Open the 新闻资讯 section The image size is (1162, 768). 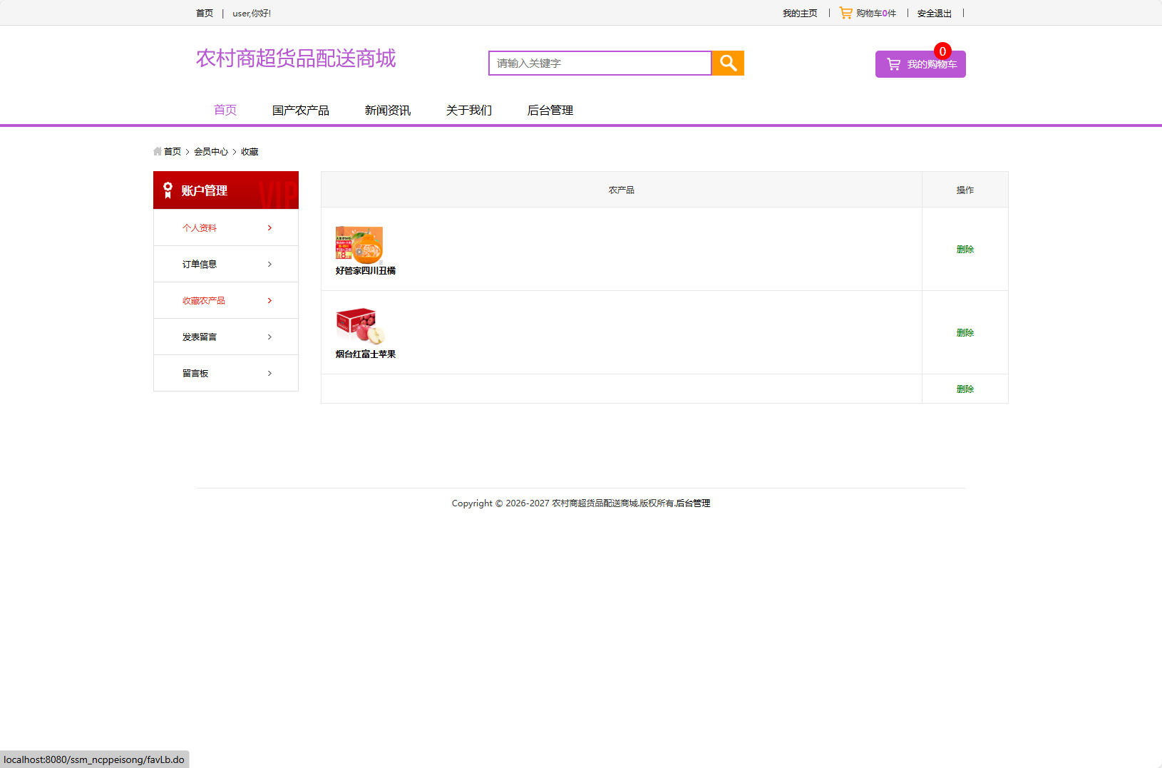coord(387,110)
